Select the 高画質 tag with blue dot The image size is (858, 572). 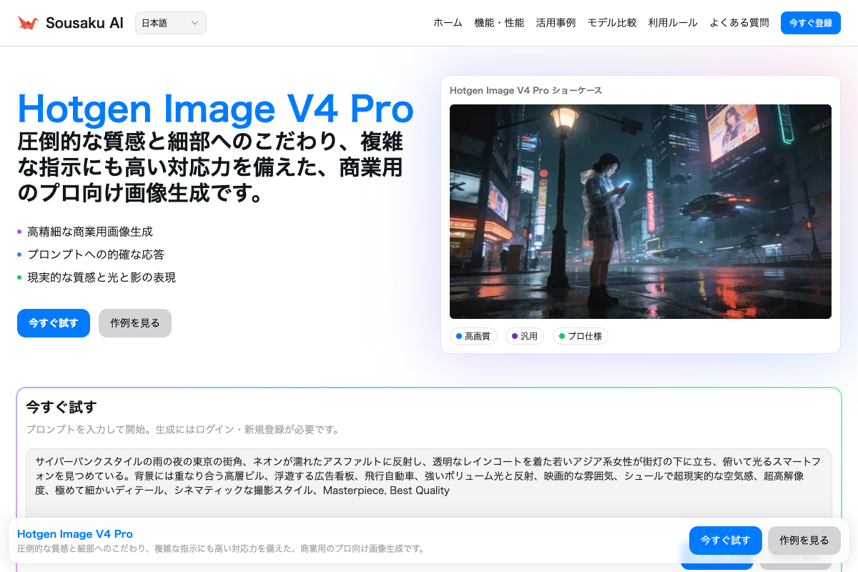473,336
